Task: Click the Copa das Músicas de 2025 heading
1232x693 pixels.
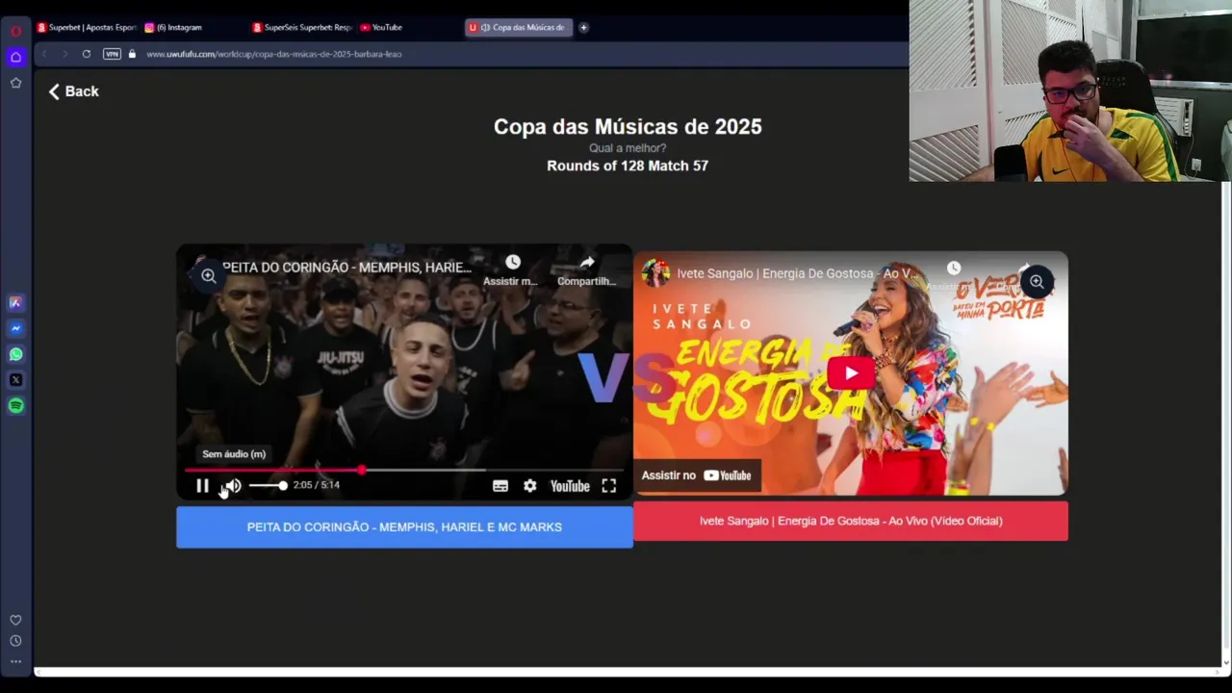Action: [x=628, y=127]
